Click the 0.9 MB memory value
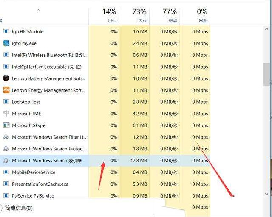The width and height of the screenshot is (272, 217). (140, 196)
